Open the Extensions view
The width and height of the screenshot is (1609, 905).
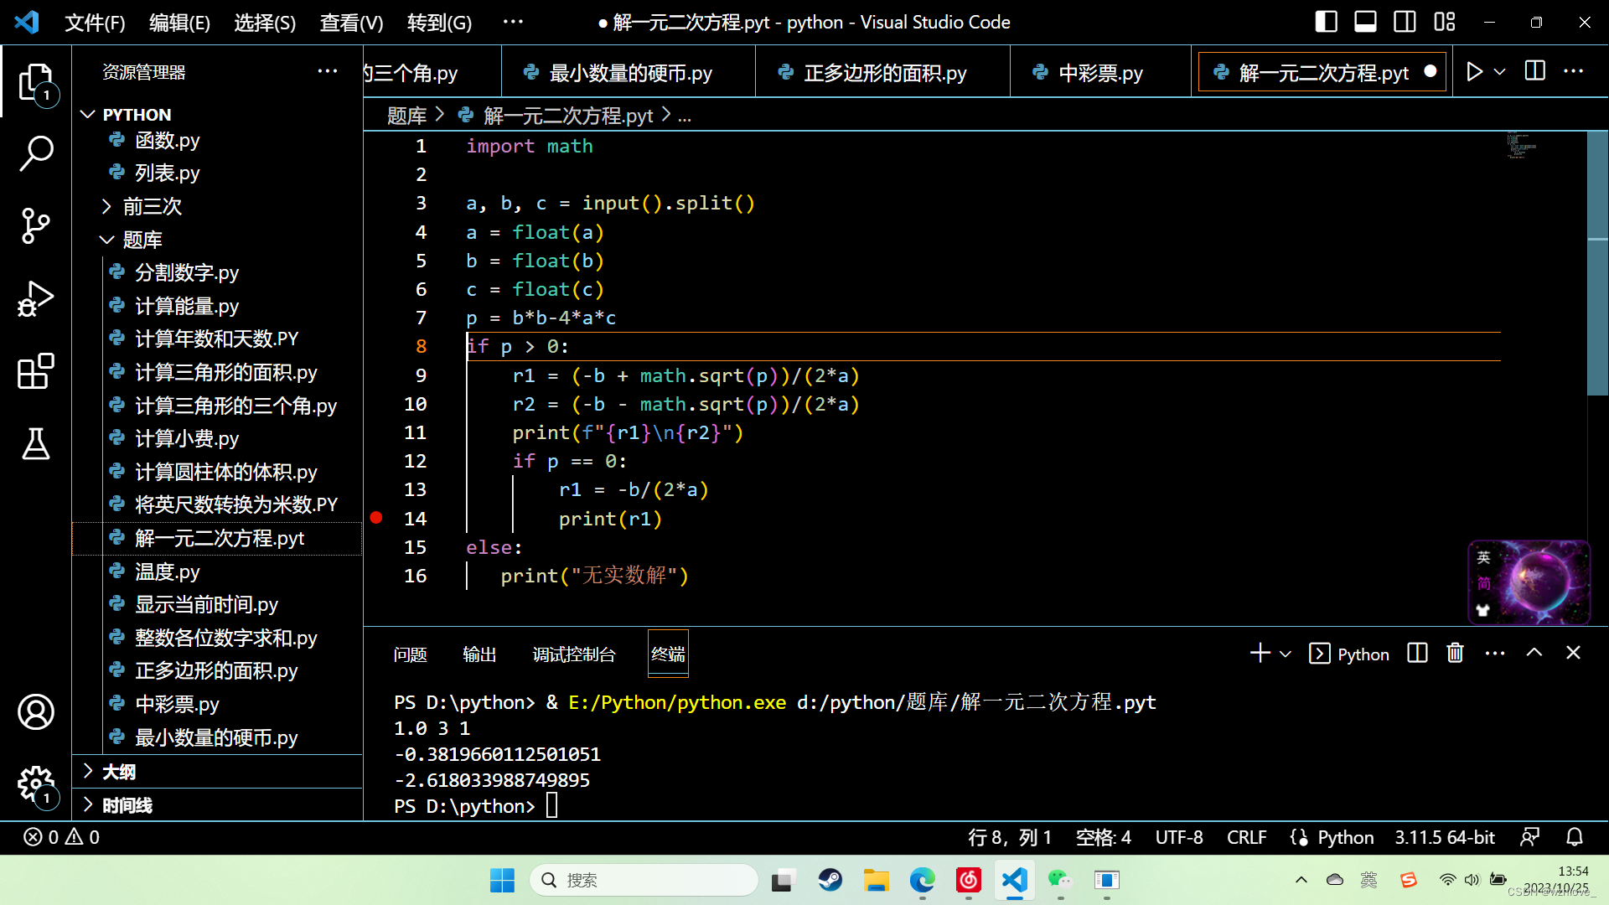[35, 371]
